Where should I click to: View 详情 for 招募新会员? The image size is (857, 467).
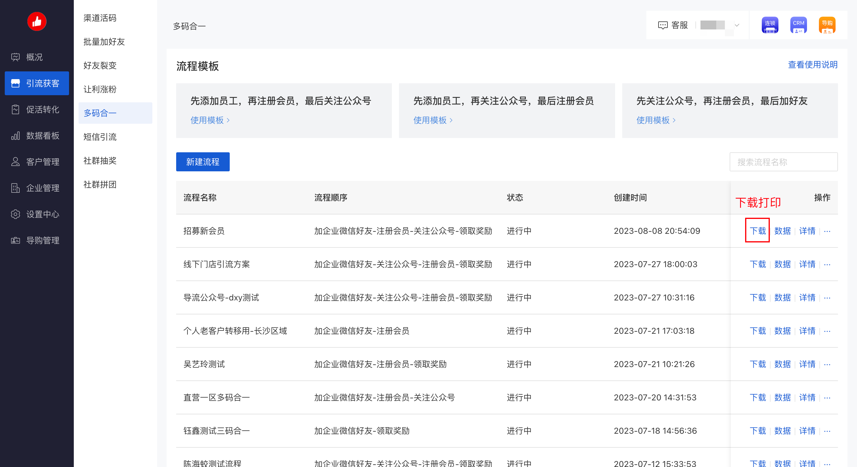[807, 231]
